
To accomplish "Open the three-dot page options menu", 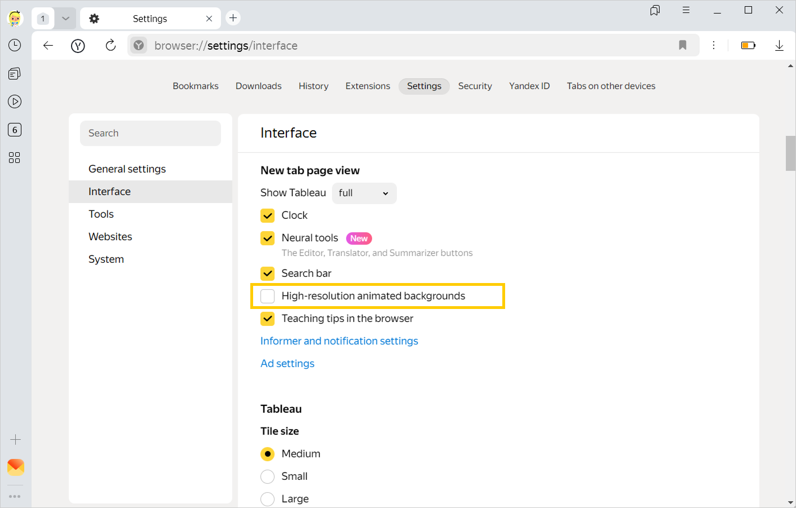I will (714, 46).
